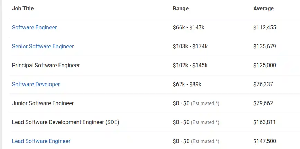Select Lead Software Development Engineer (SDE) title
This screenshot has height=149, width=300.
tap(66, 122)
